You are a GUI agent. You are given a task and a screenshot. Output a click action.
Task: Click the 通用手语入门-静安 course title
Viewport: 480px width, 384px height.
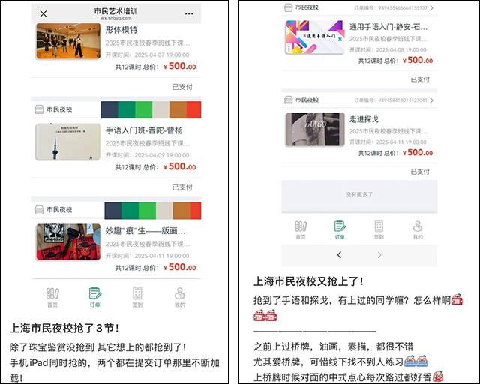388,27
